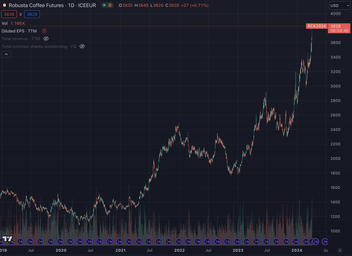Click the 4000 price axis label
This screenshot has width=352, height=256.
tap(336, 14)
